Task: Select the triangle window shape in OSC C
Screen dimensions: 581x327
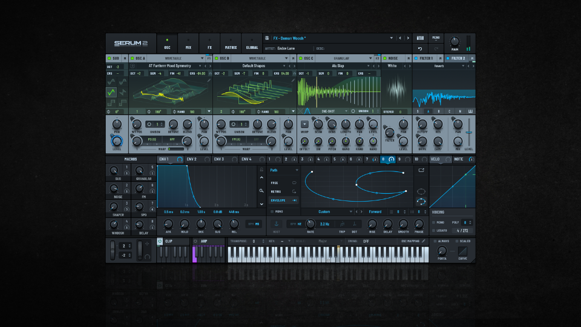Action: tap(307, 111)
